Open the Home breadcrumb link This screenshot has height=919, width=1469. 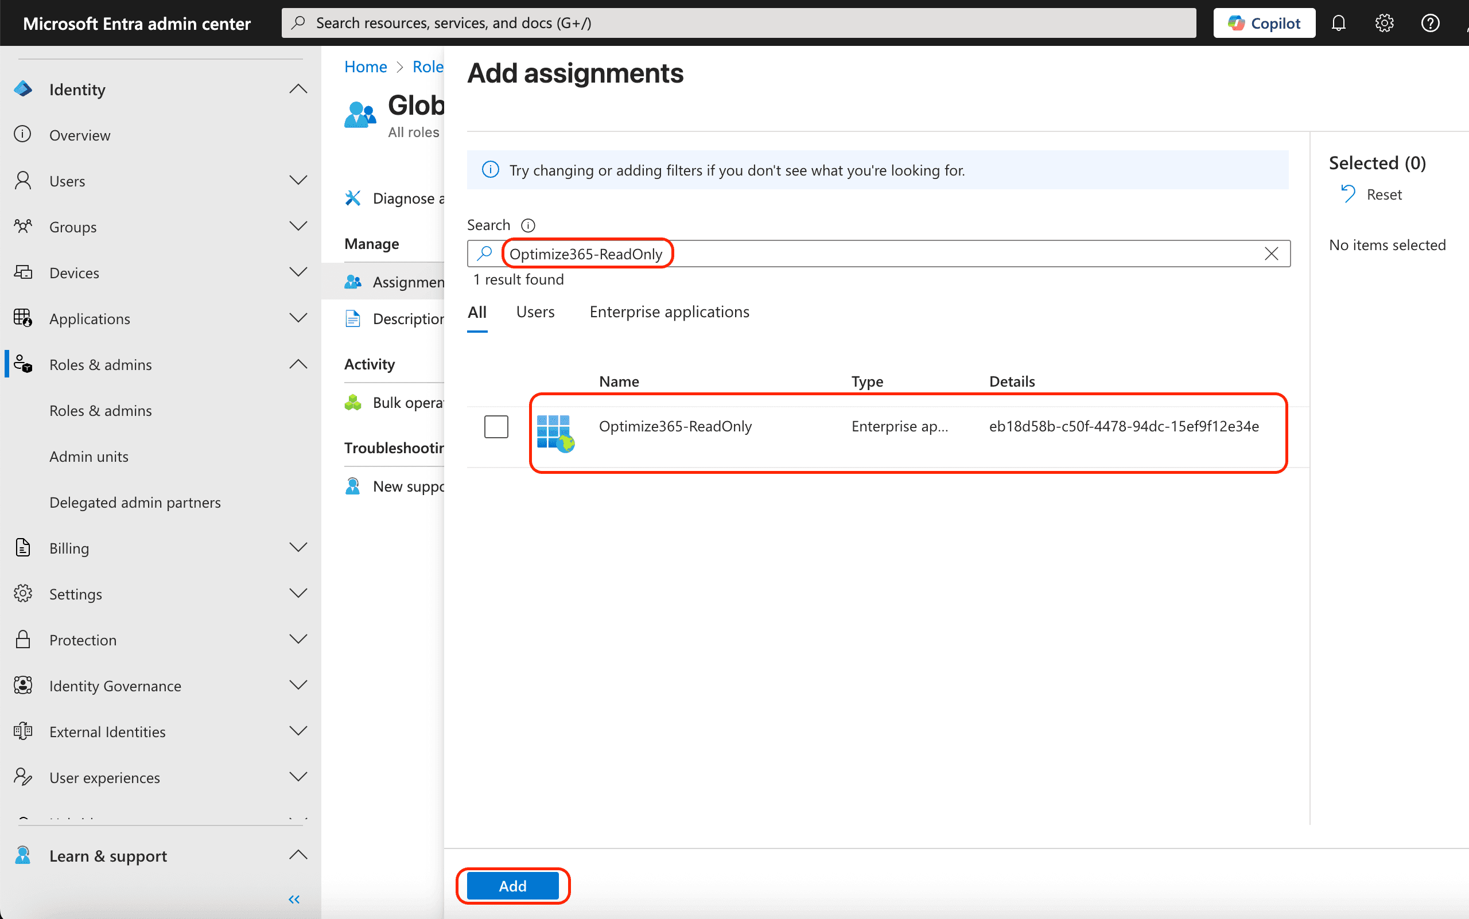coord(366,67)
